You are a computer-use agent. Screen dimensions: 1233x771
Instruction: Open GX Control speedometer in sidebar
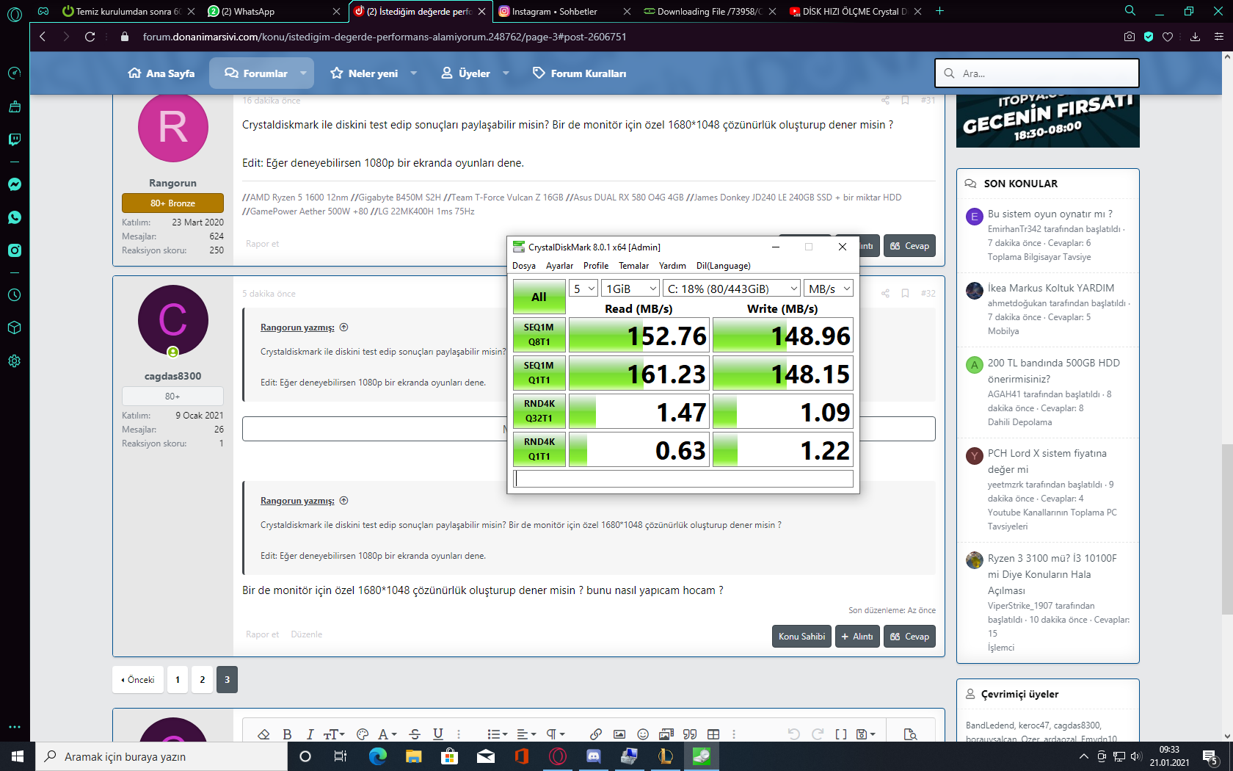(15, 73)
